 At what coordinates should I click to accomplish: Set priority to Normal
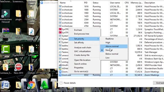(114, 50)
